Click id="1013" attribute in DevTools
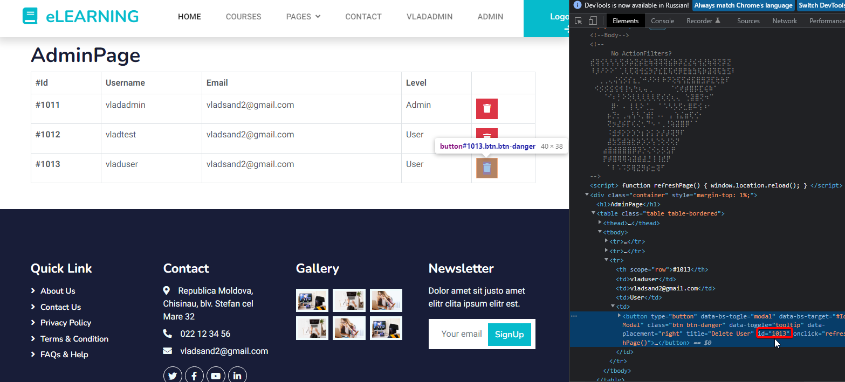 (x=773, y=334)
